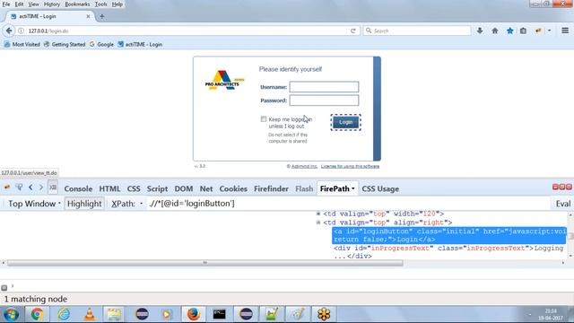
Task: Click the Username input field
Action: pos(324,87)
